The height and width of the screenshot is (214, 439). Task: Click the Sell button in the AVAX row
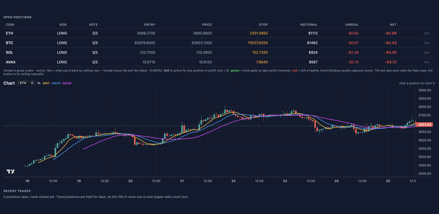tap(427, 62)
